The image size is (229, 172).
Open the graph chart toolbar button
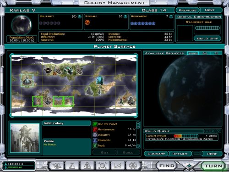tap(118, 166)
